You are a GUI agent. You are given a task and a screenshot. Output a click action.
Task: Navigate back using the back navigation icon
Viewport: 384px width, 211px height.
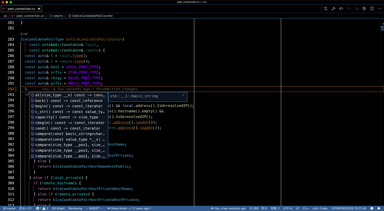click(341, 8)
